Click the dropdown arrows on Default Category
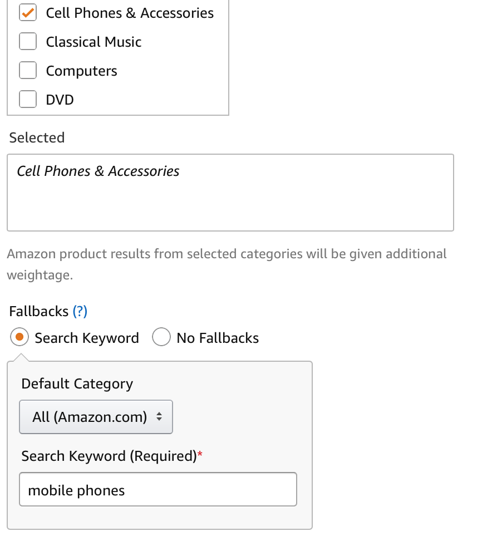 tap(159, 417)
